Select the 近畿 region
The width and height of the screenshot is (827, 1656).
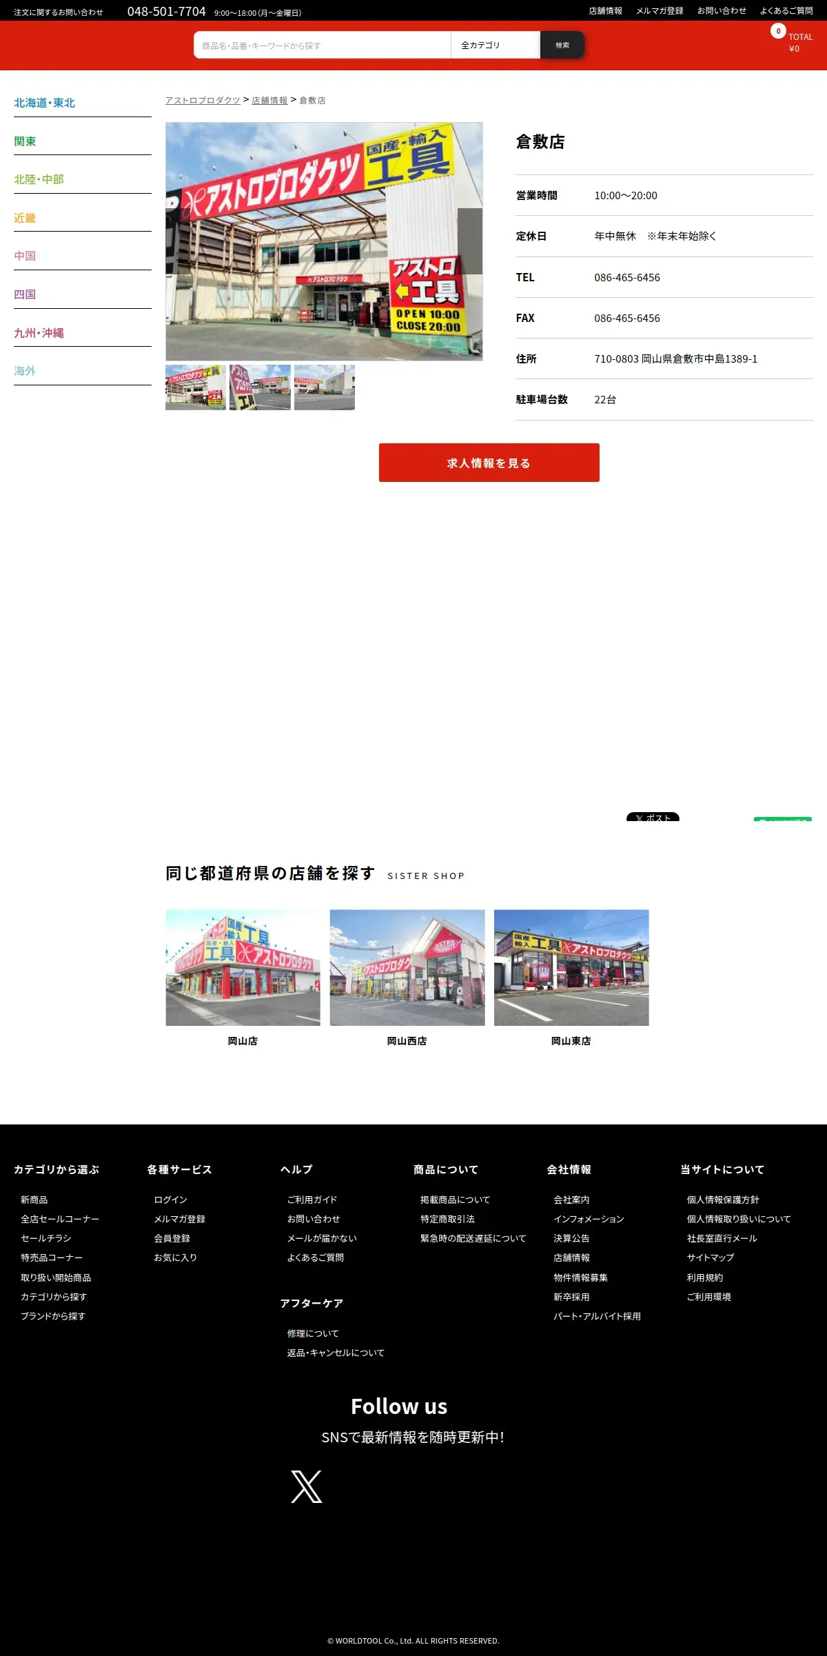(x=25, y=218)
